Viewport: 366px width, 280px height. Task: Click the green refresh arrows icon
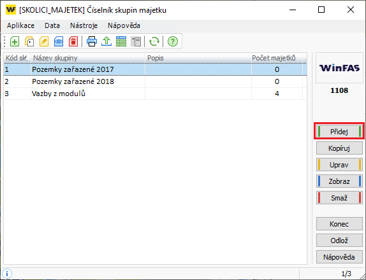click(x=154, y=42)
